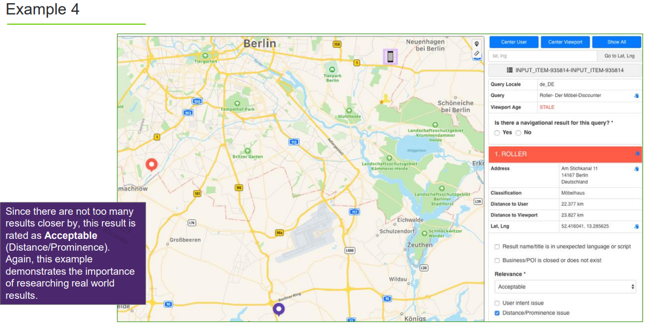Select the map ruler measure tool
Screen dimensions: 645x324
[x=476, y=53]
